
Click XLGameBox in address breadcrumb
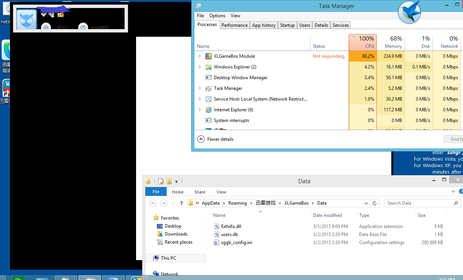[296, 203]
